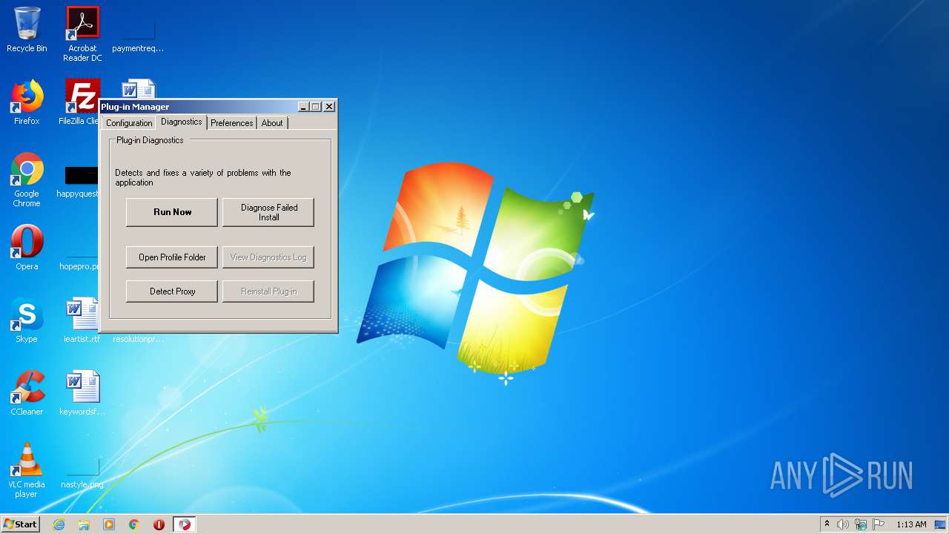Close the Plug-in Manager window

click(329, 107)
